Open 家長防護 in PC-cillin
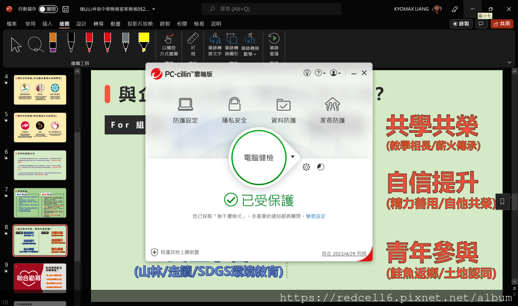 (x=332, y=110)
